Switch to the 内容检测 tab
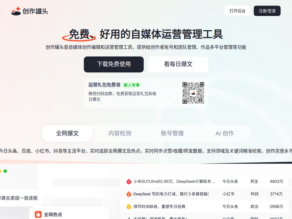The width and height of the screenshot is (292, 219). click(x=120, y=133)
